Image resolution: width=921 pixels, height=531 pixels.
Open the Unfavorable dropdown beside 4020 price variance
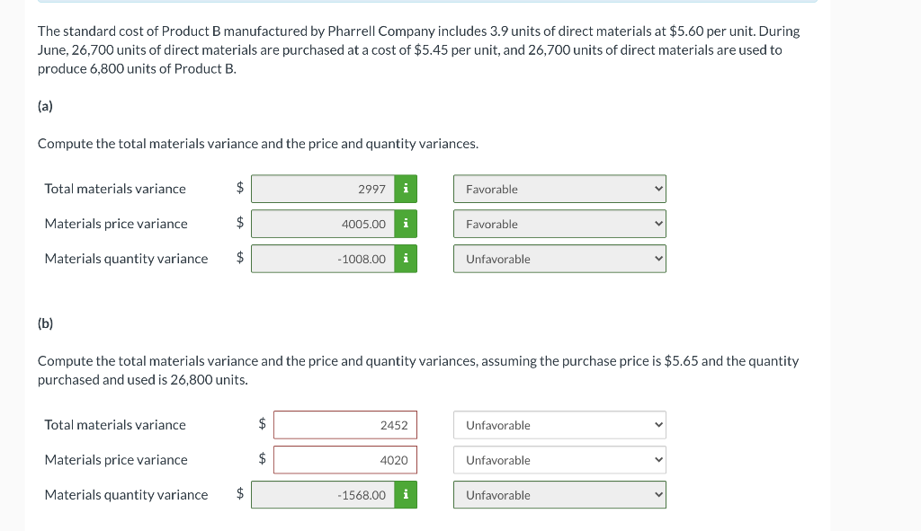click(x=559, y=459)
